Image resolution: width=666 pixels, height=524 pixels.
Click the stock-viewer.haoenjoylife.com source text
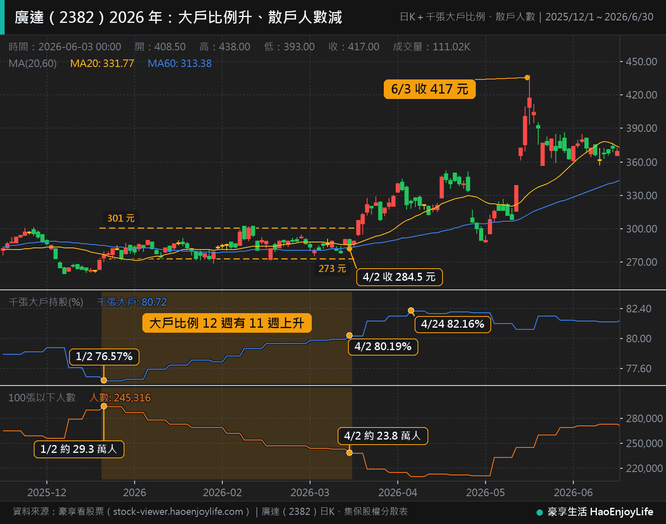(x=178, y=512)
